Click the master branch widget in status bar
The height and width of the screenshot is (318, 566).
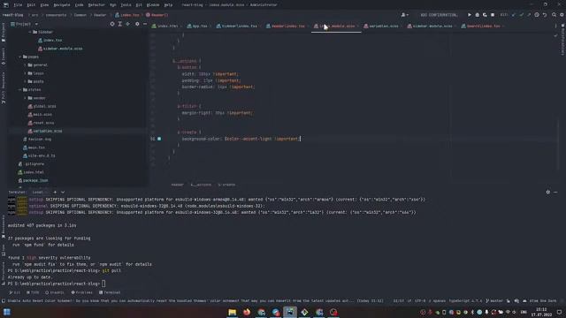coord(494,300)
